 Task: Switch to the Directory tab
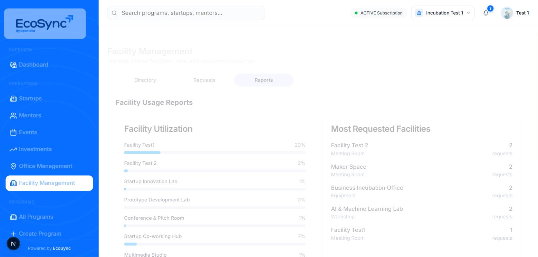pos(145,80)
